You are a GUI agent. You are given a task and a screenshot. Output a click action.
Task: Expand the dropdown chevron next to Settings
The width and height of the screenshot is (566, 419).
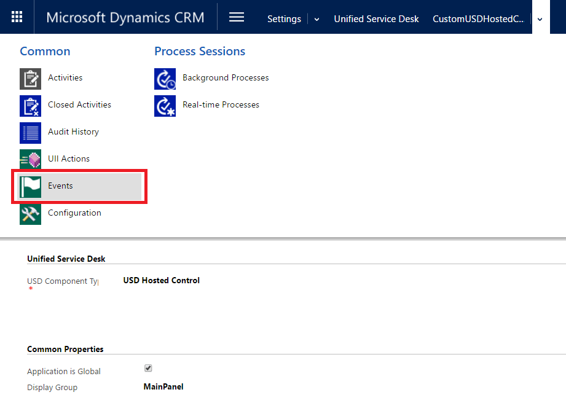[x=317, y=19]
